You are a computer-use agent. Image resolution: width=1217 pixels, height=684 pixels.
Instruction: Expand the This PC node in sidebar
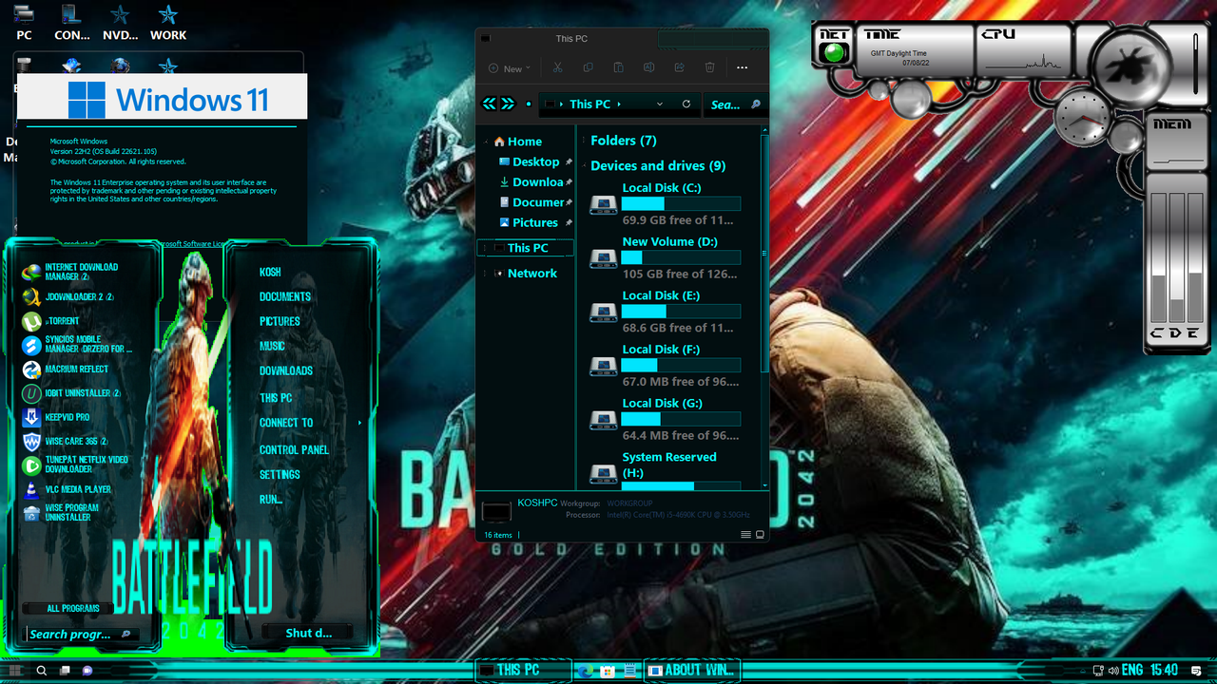click(487, 248)
